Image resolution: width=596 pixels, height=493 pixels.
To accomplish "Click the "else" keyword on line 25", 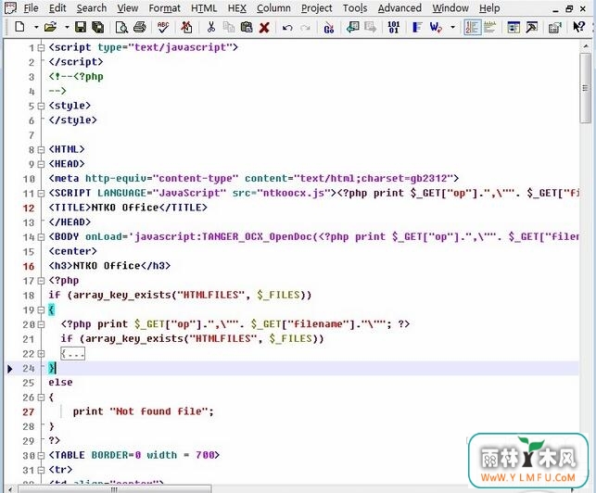I will point(60,382).
